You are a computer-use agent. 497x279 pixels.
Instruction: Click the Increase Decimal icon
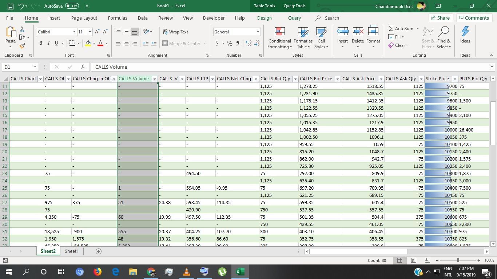tap(249, 43)
